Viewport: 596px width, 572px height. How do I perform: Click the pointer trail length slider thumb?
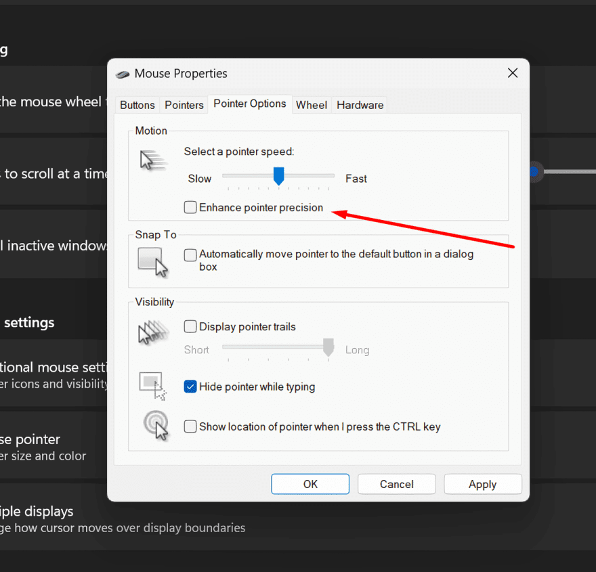coord(328,348)
